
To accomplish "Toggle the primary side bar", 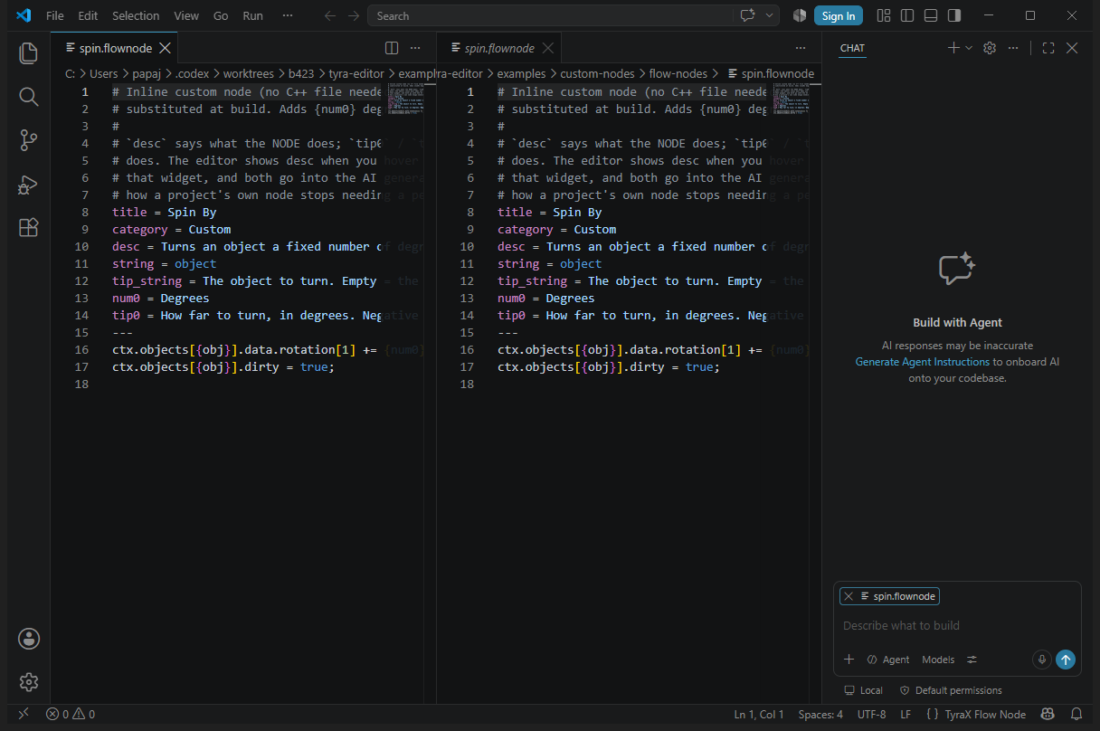I will tap(907, 15).
